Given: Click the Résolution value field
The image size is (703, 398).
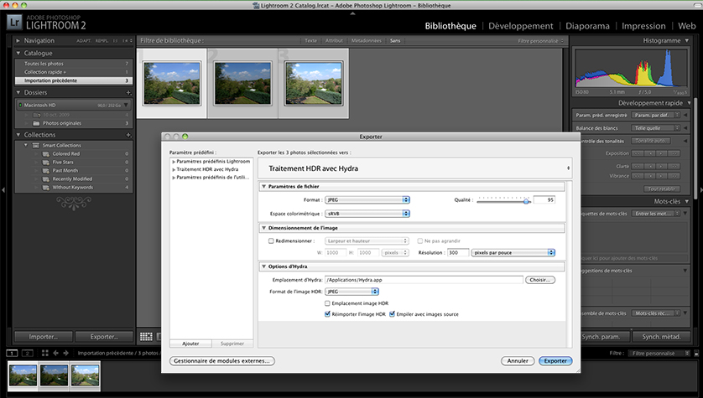Looking at the screenshot, I should click(458, 252).
